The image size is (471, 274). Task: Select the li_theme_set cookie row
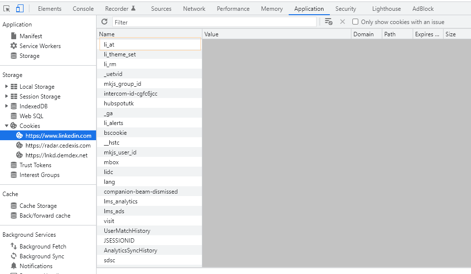(149, 54)
